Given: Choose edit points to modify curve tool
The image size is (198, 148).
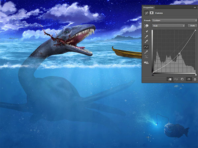Looking at the screenshot, I should click(x=146, y=47).
